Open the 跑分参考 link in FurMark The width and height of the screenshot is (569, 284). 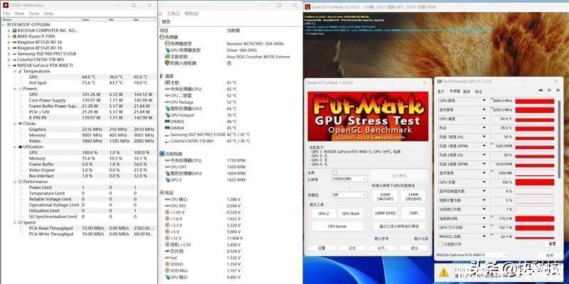(381, 239)
